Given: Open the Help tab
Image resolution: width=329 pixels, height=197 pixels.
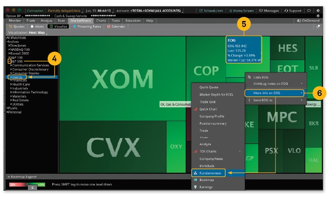Looking at the screenshot, I should [x=150, y=21].
